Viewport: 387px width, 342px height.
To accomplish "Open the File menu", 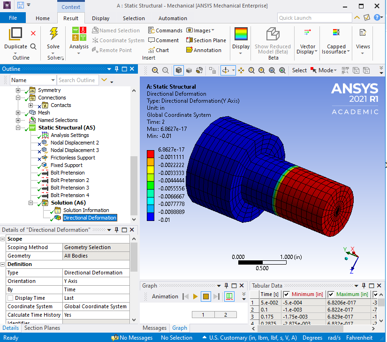I will point(13,18).
